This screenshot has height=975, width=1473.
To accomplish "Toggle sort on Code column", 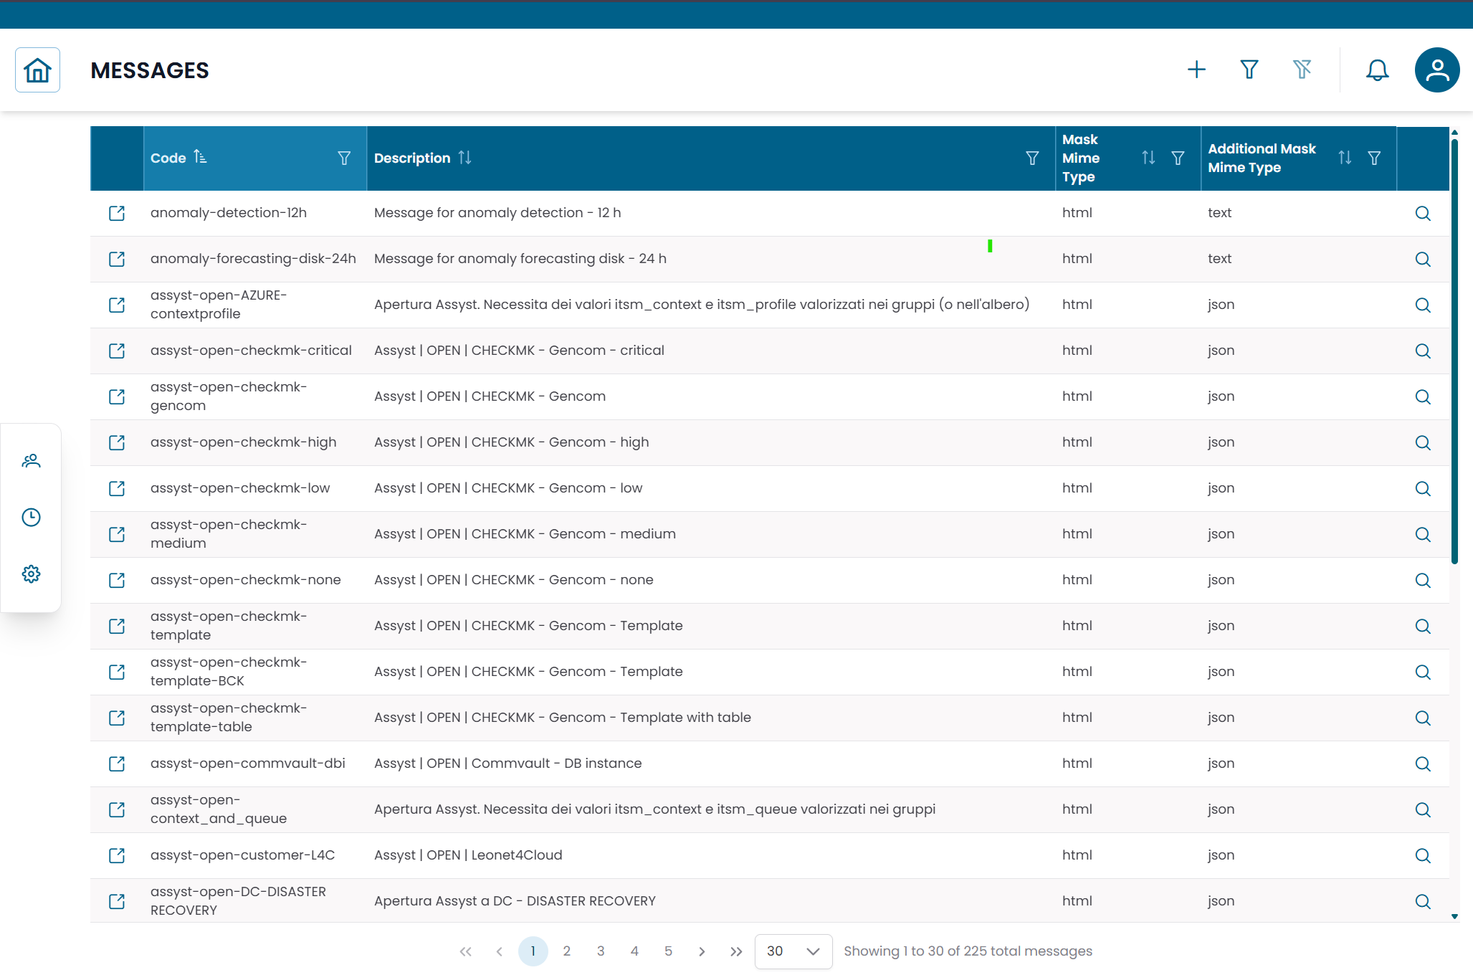I will 200,157.
